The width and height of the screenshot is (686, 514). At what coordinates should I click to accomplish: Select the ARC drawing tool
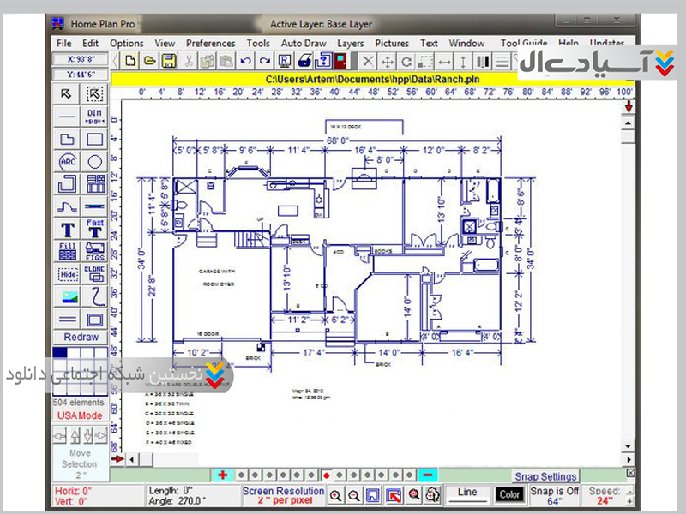click(69, 161)
